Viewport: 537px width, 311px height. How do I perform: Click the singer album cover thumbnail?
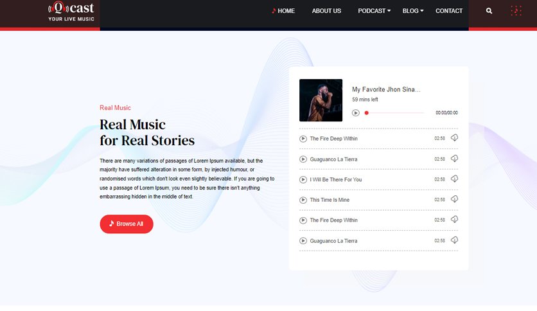[321, 100]
